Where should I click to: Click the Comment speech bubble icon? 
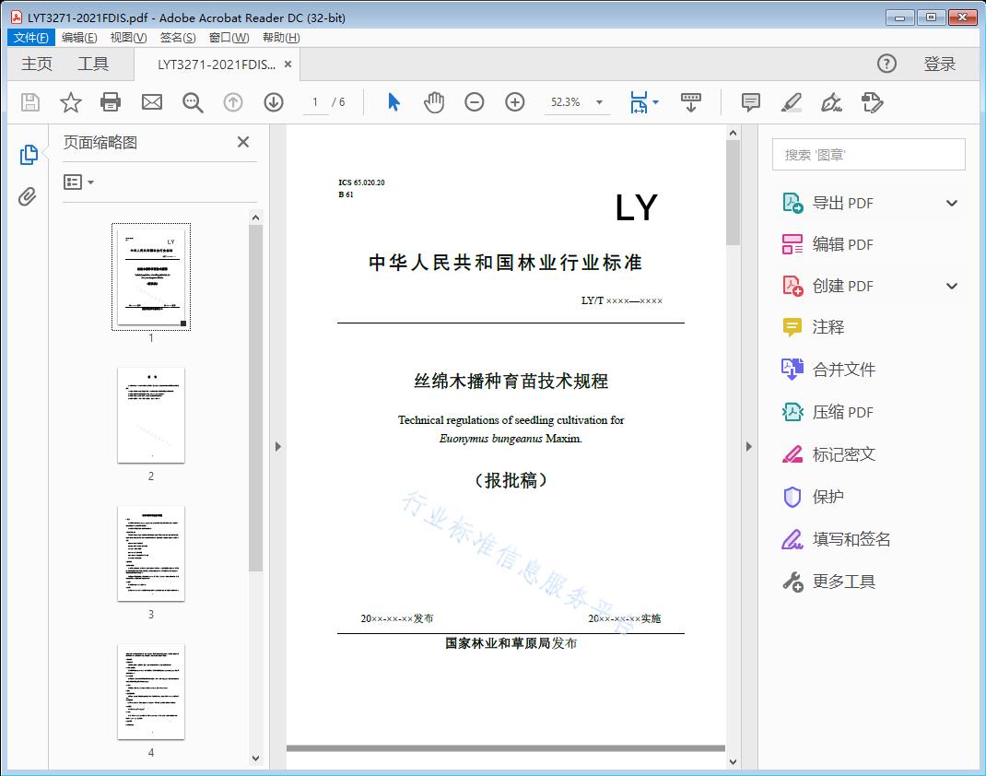pos(750,102)
